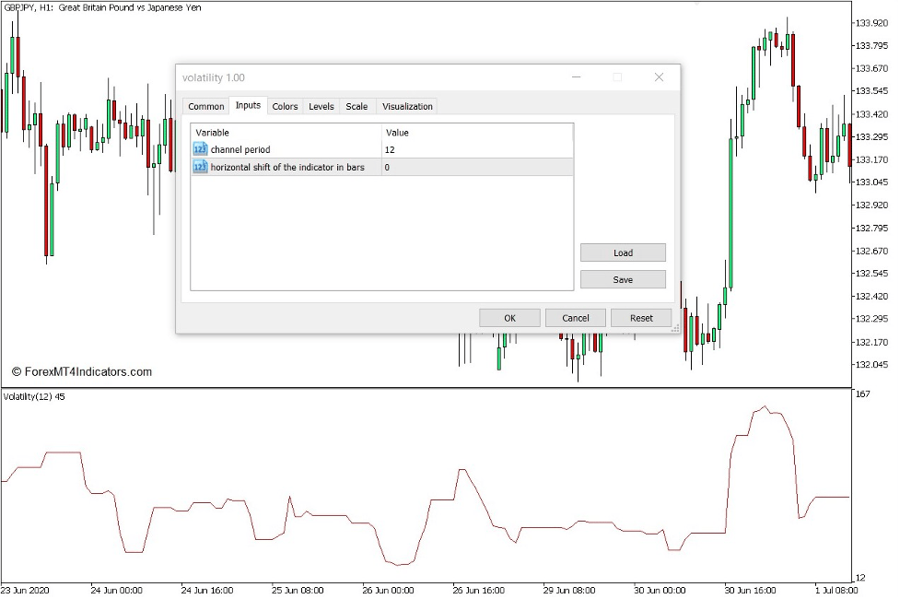This screenshot has height=599, width=900.
Task: Open the Visualization tab
Action: click(406, 106)
